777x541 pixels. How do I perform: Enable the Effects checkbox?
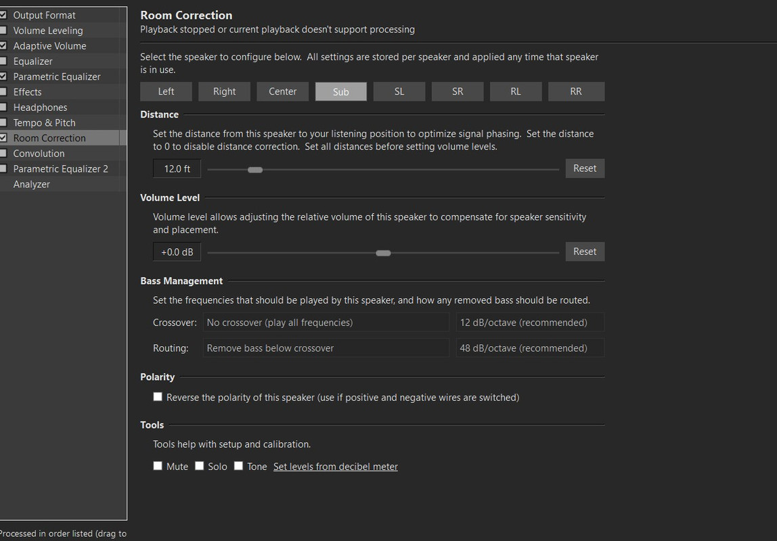tap(3, 91)
